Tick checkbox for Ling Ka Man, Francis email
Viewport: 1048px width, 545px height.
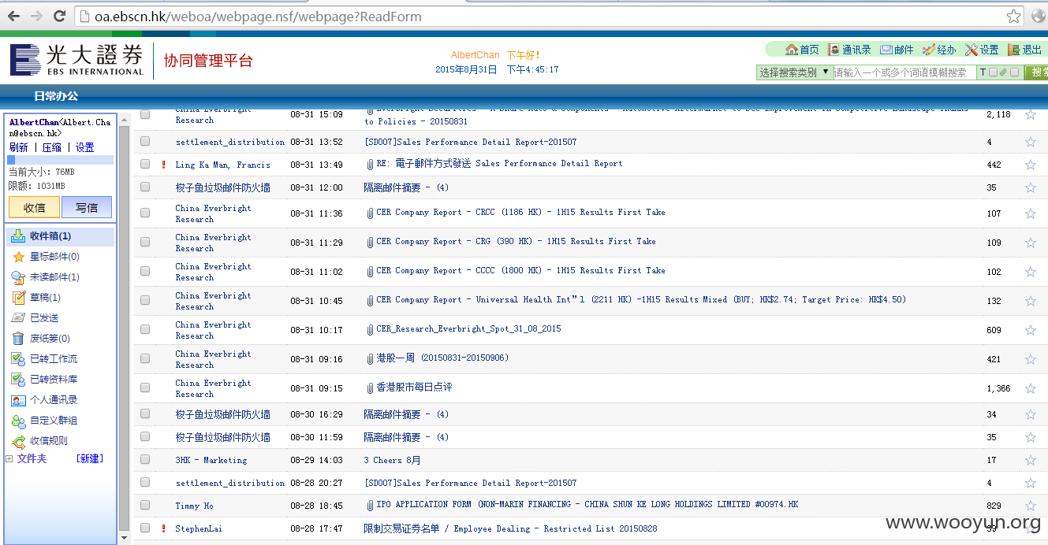click(x=145, y=165)
